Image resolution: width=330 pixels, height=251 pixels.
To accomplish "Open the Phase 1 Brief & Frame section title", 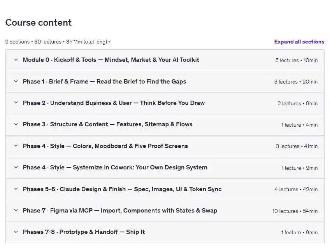I will pos(104,82).
